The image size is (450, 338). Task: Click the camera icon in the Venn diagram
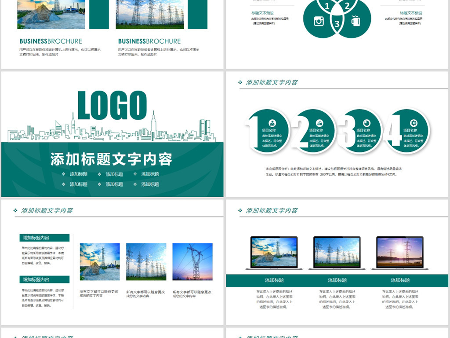tap(319, 21)
